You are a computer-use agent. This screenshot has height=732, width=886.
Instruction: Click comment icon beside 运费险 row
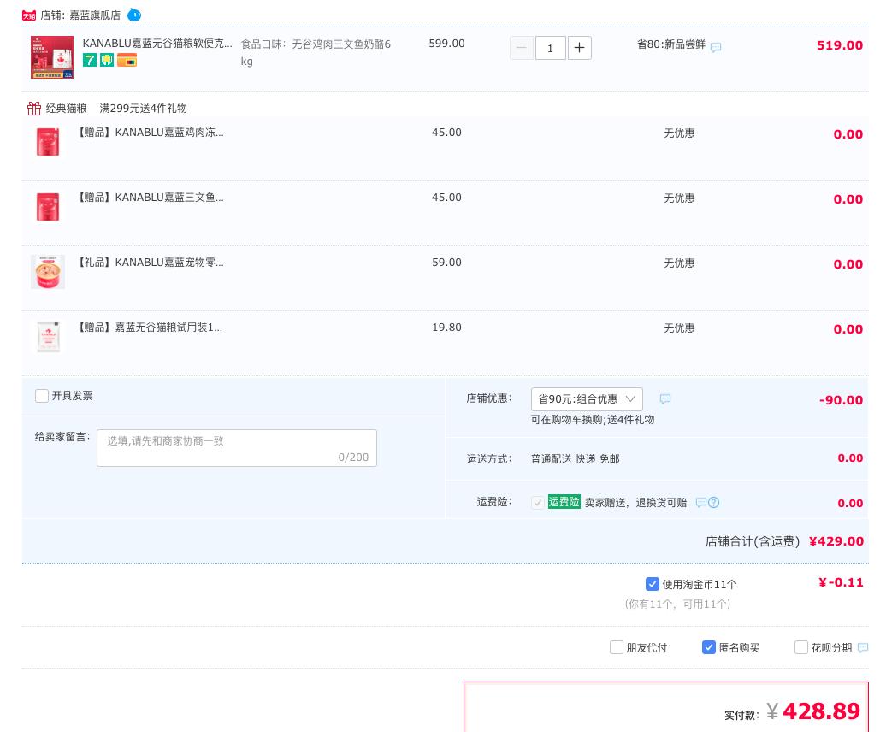pyautogui.click(x=701, y=503)
